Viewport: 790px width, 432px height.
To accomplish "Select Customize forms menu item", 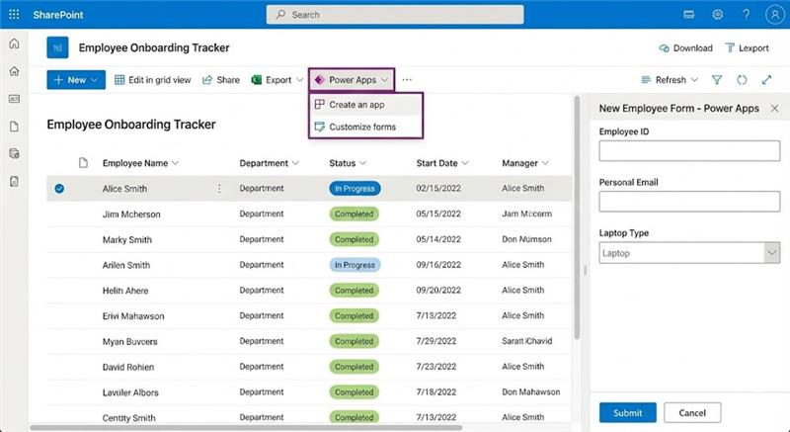I will click(x=365, y=127).
